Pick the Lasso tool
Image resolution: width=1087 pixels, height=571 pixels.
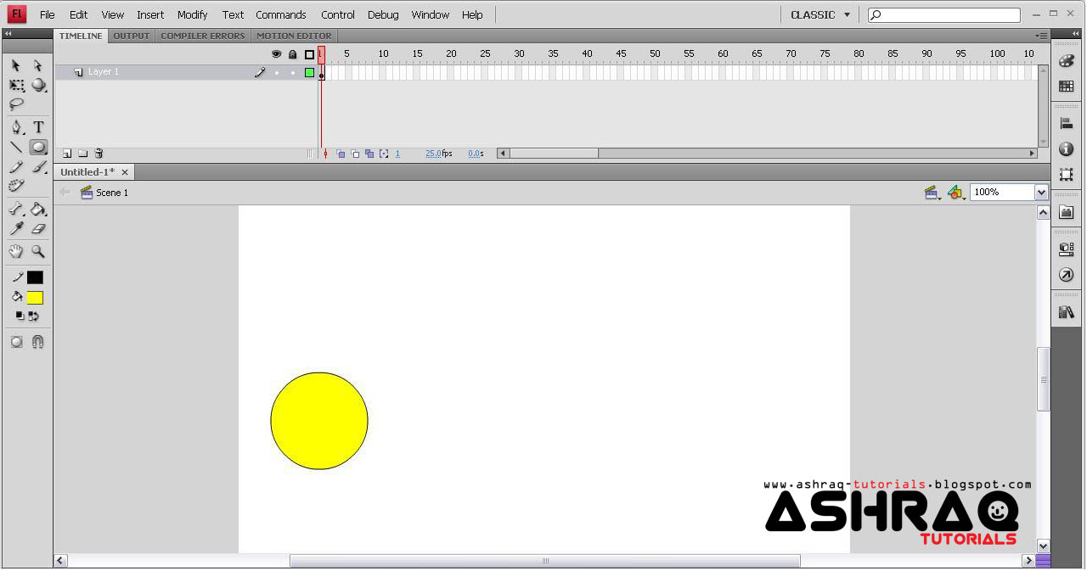coord(14,105)
